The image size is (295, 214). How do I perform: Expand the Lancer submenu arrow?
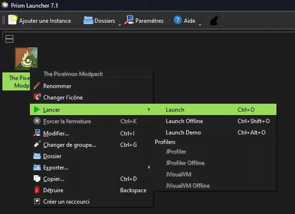(149, 109)
